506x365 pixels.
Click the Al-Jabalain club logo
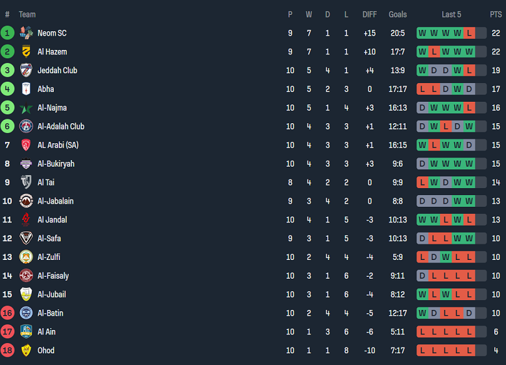(x=26, y=201)
